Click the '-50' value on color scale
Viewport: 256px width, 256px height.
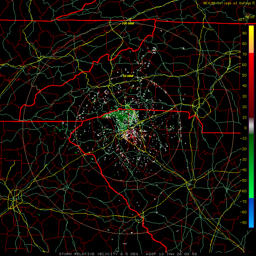[243, 181]
